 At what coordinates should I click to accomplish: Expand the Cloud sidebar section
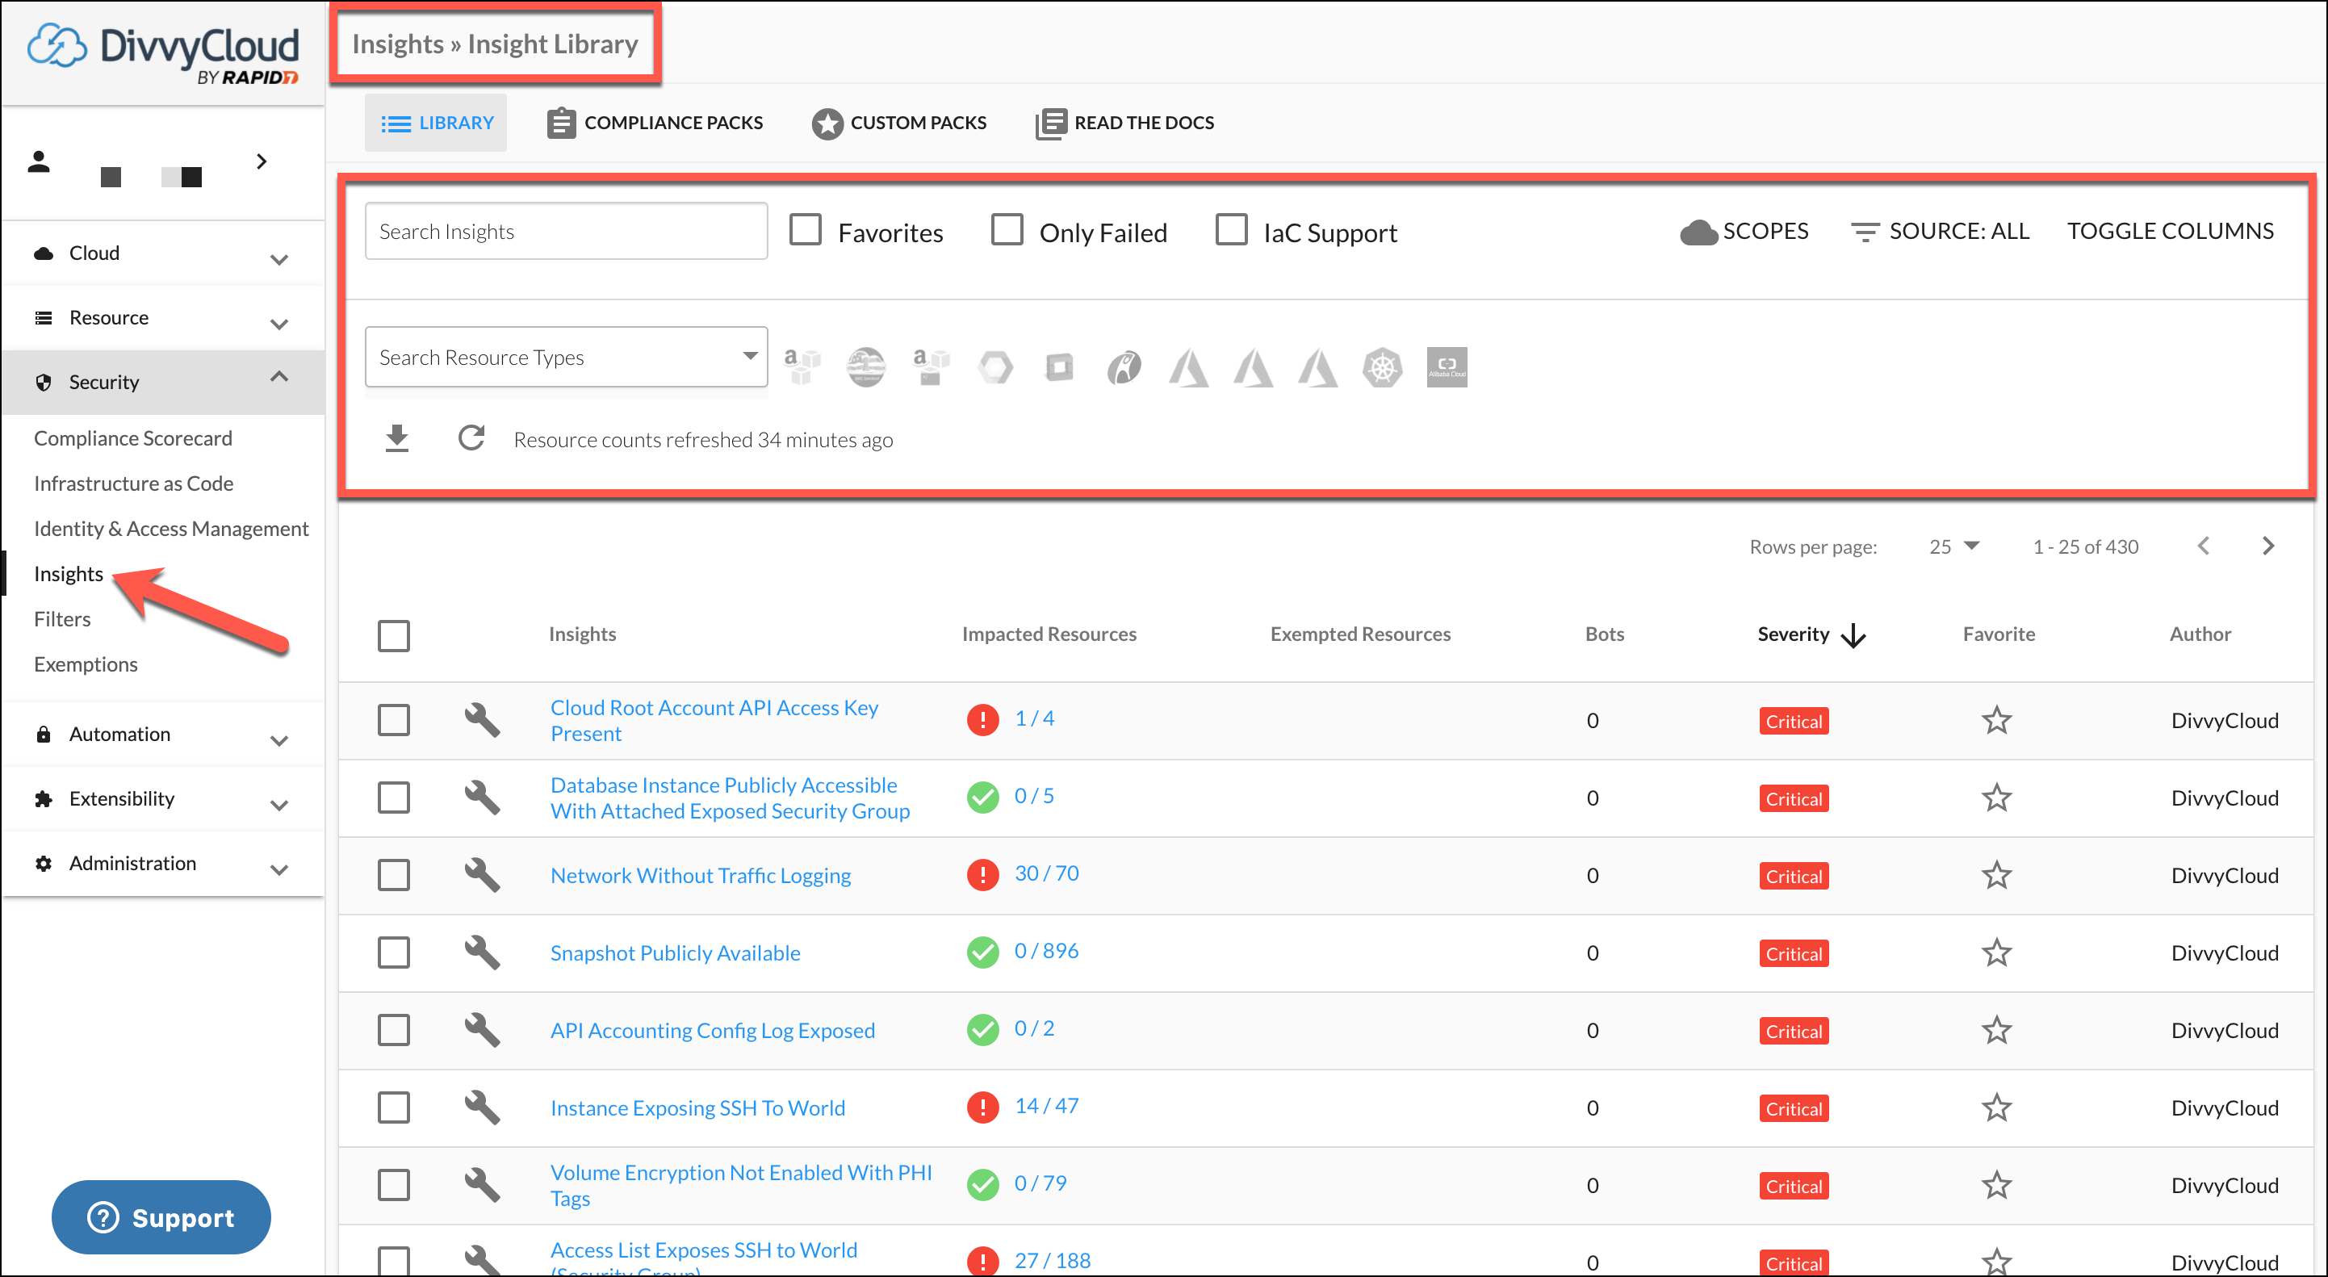click(163, 254)
